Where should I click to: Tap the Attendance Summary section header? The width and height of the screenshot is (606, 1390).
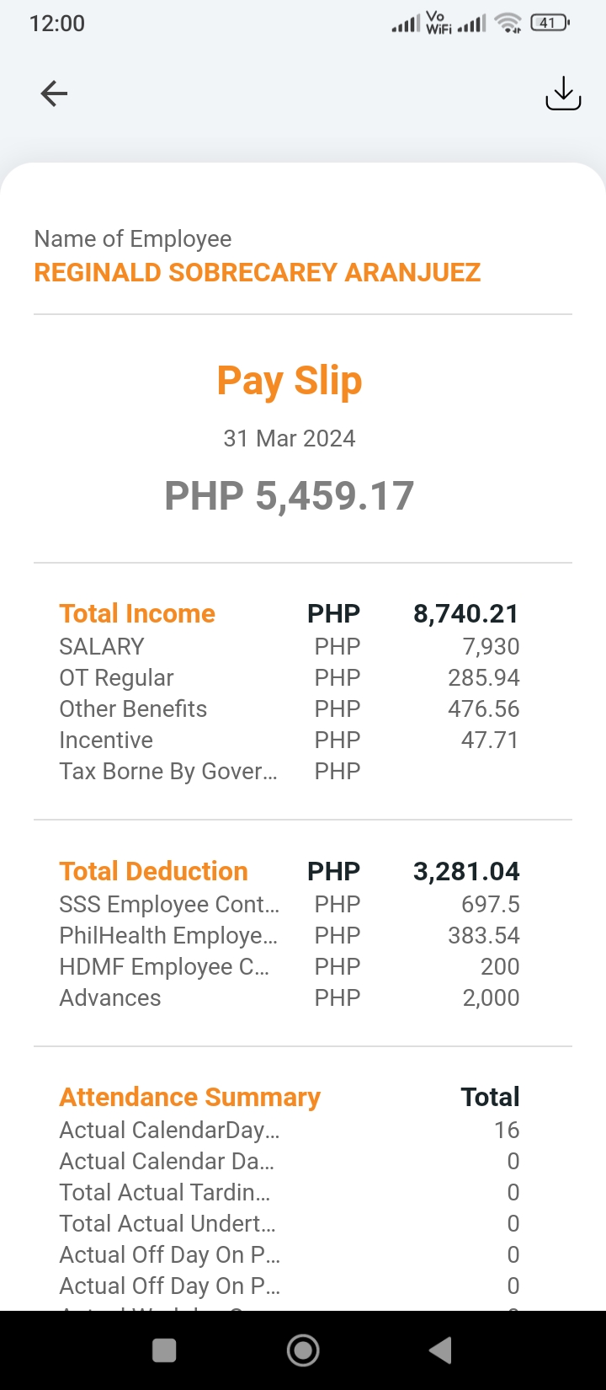[x=189, y=1097]
